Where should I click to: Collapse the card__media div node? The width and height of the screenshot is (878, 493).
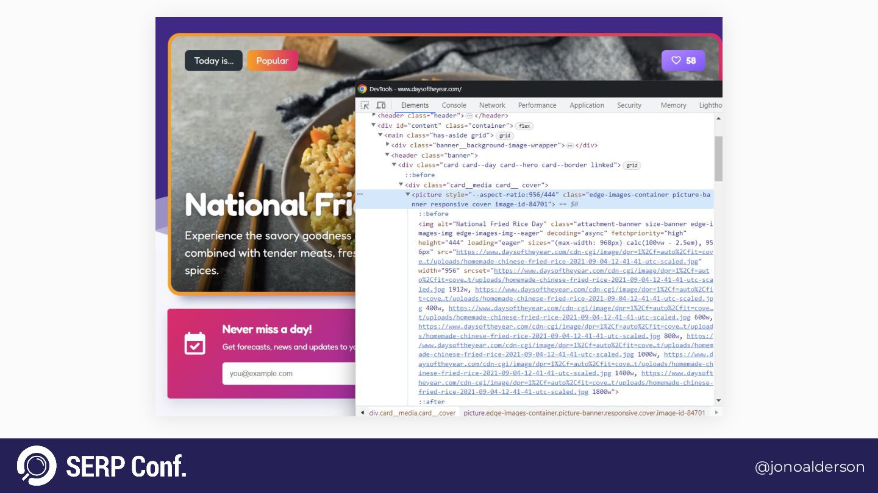pos(401,184)
